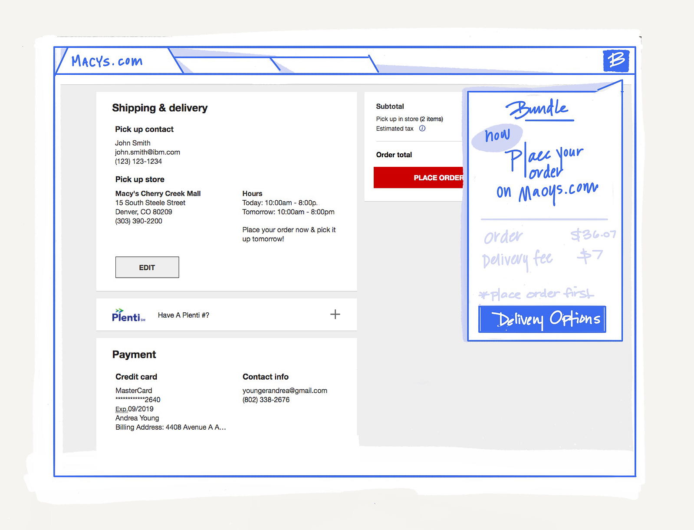Click store phone (303) 390-2200

pyautogui.click(x=139, y=221)
